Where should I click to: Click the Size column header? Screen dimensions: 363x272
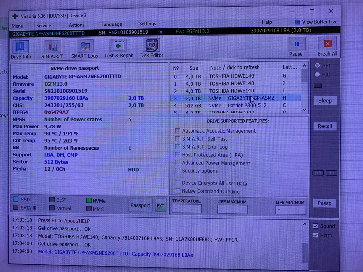[x=194, y=68]
